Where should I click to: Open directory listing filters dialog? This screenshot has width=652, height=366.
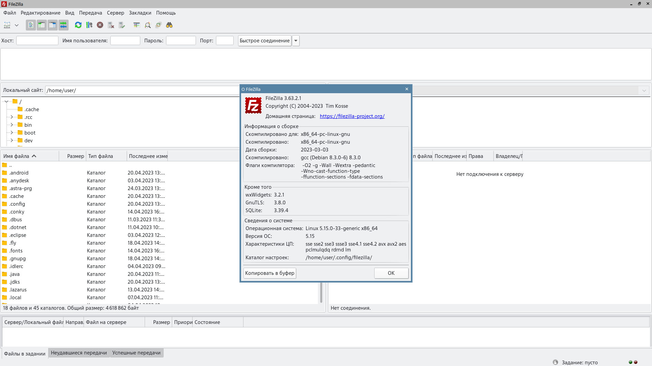tap(137, 25)
